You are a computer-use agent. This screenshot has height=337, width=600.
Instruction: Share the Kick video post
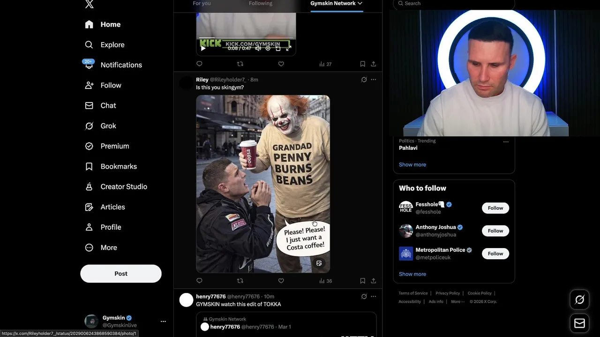373,64
